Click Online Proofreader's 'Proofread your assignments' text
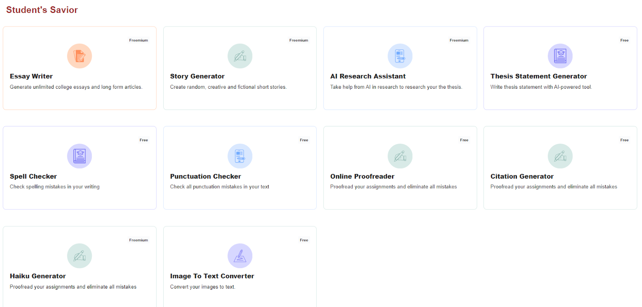This screenshot has width=642, height=307. [x=394, y=187]
